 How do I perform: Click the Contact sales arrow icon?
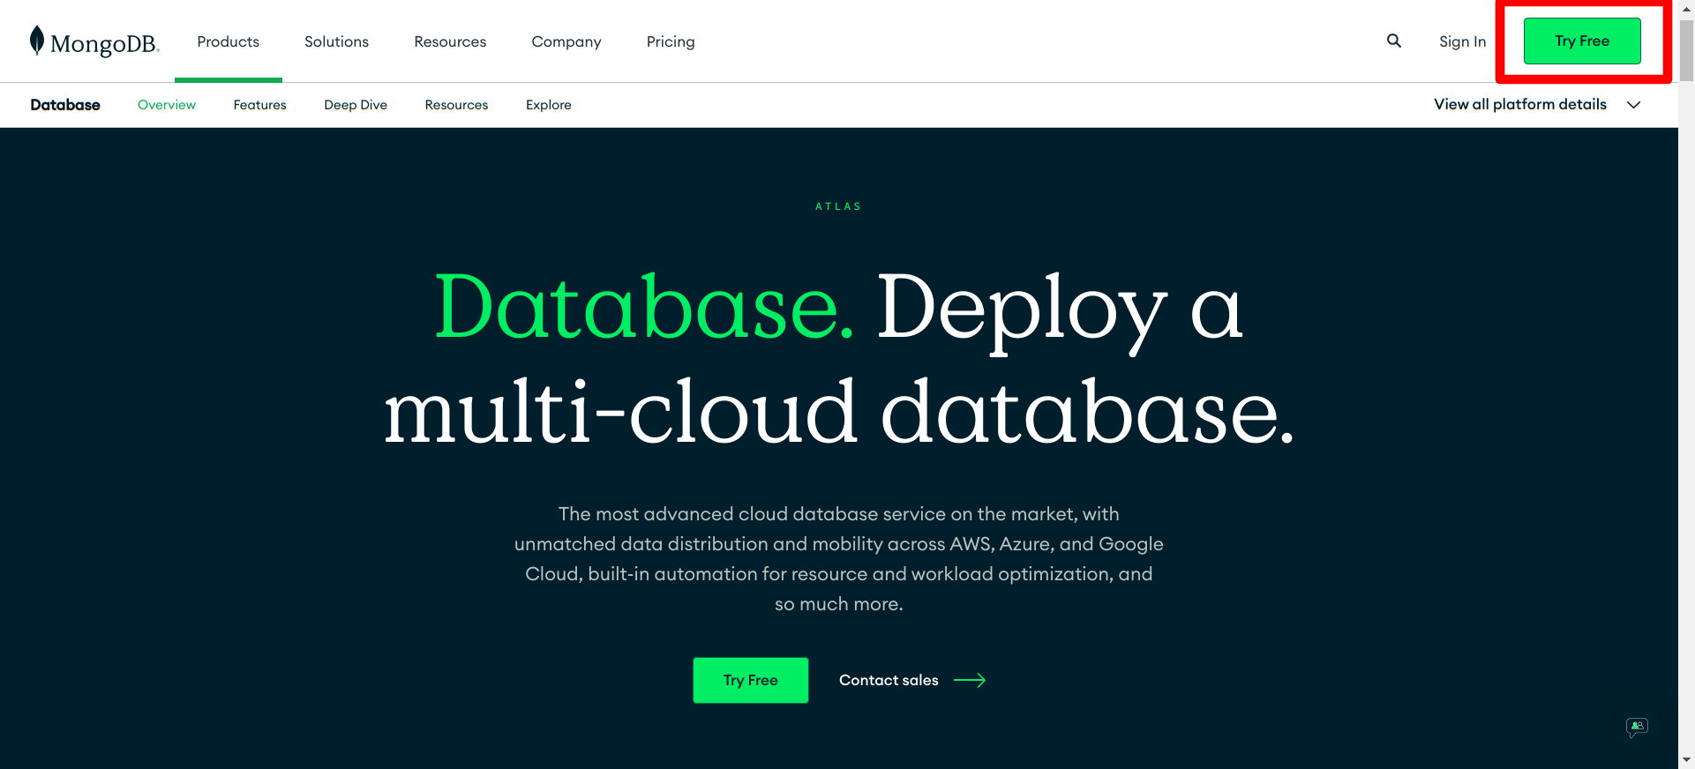tap(970, 680)
